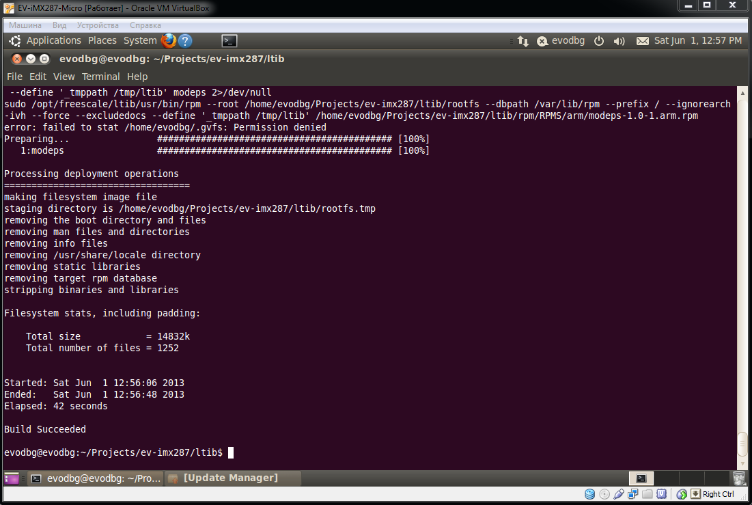The width and height of the screenshot is (752, 505).
Task: Launch Firefox from the top panel
Action: pyautogui.click(x=168, y=41)
